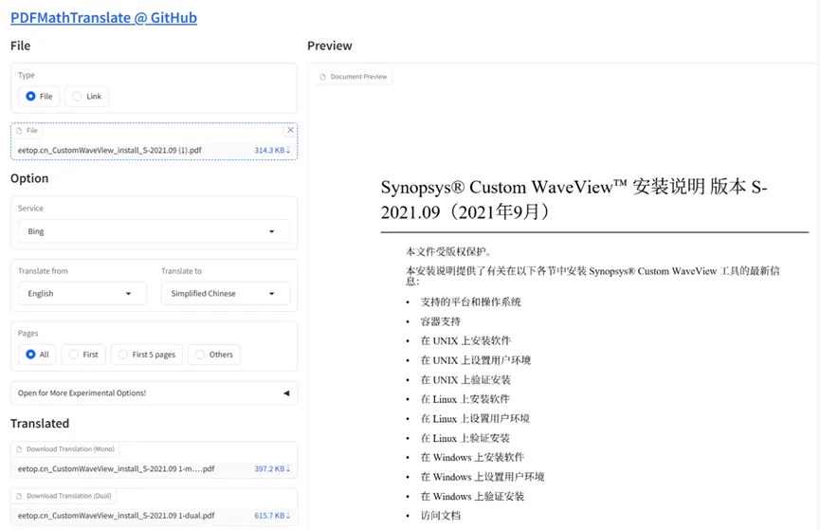Open the Translate from English dropdown
Viewport: 820px width, 530px height.
82,294
